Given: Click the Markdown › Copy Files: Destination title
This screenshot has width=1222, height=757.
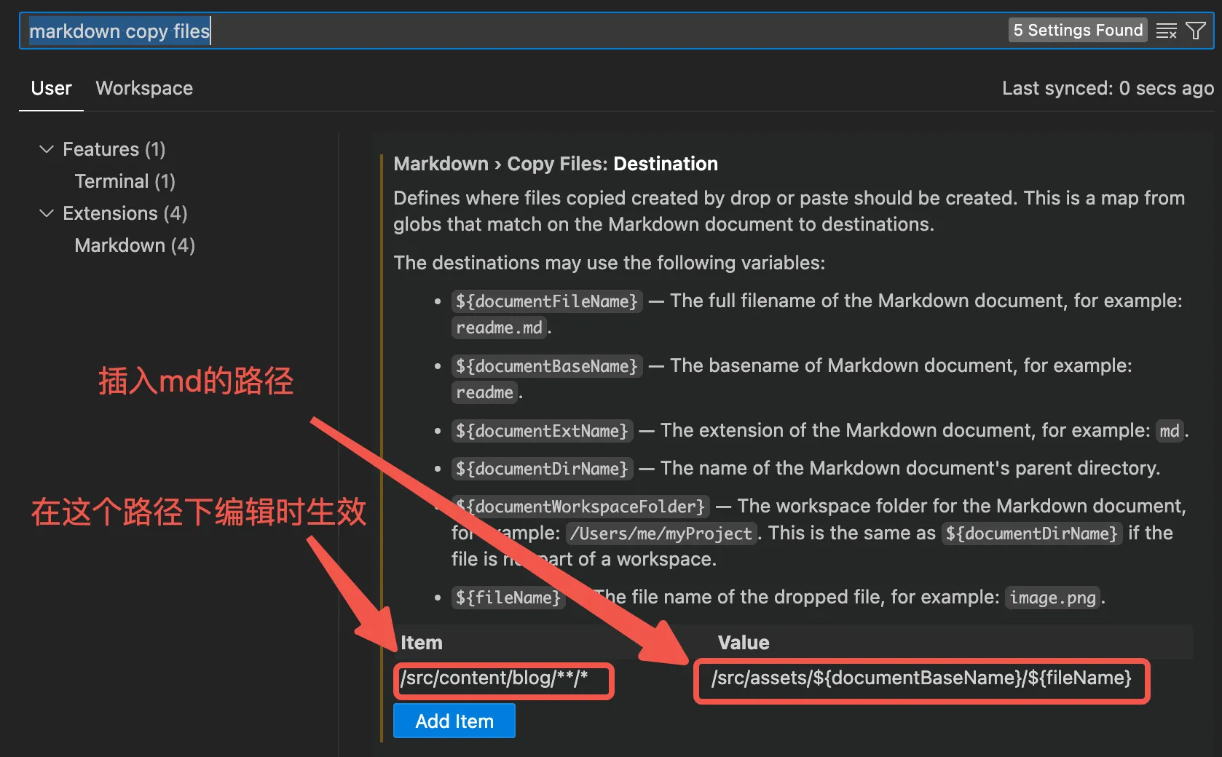Looking at the screenshot, I should (x=555, y=164).
